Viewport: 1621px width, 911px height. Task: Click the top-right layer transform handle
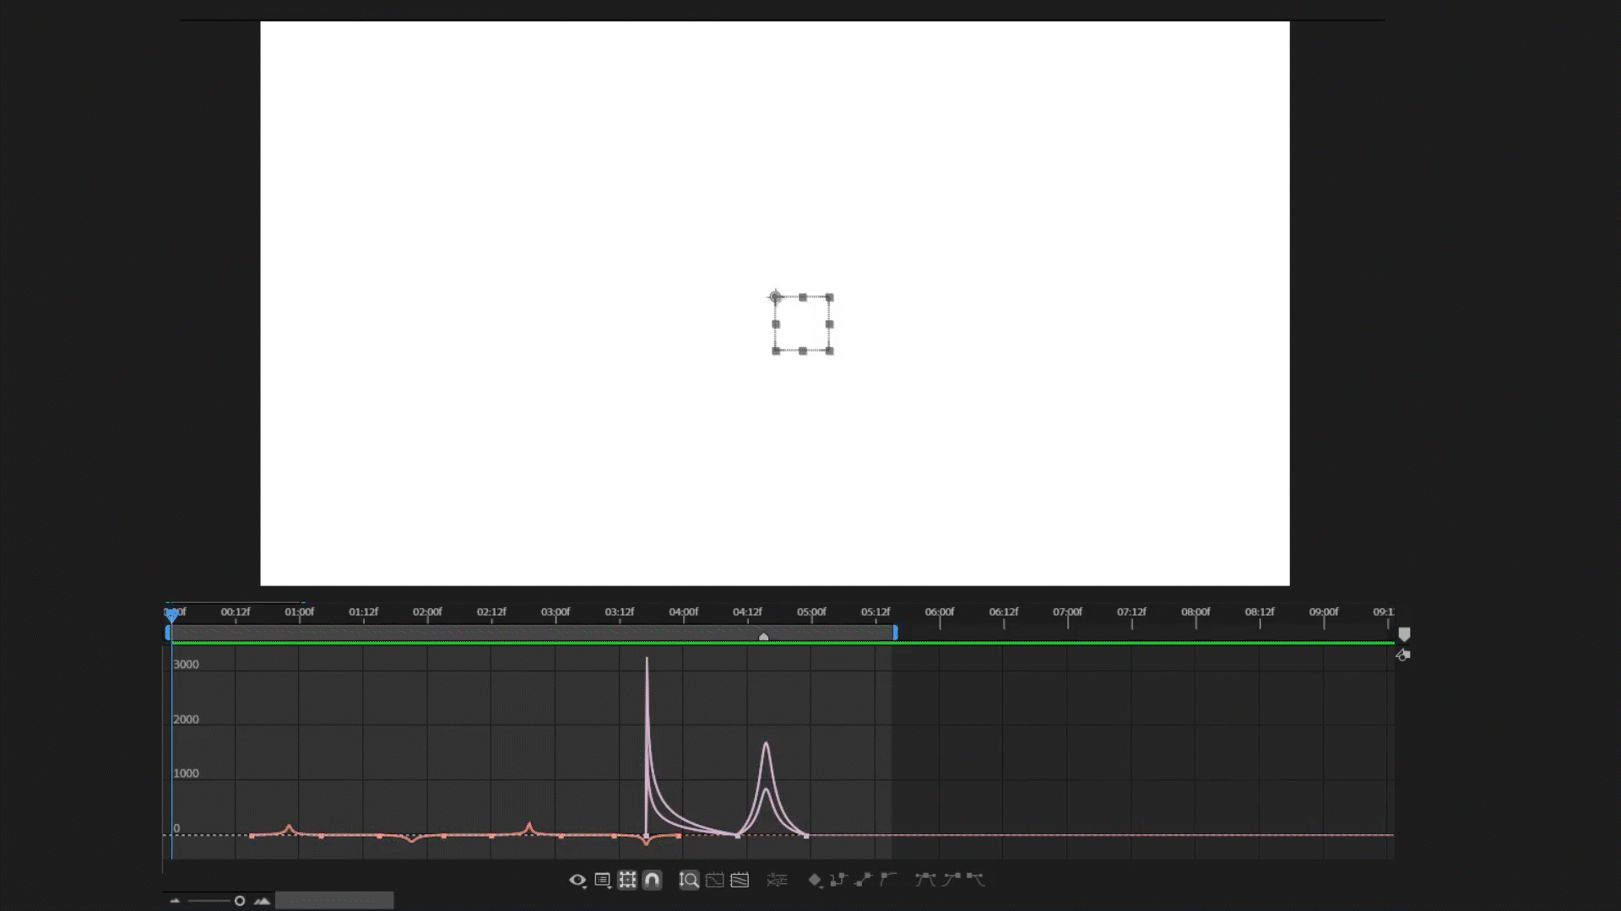pos(830,298)
